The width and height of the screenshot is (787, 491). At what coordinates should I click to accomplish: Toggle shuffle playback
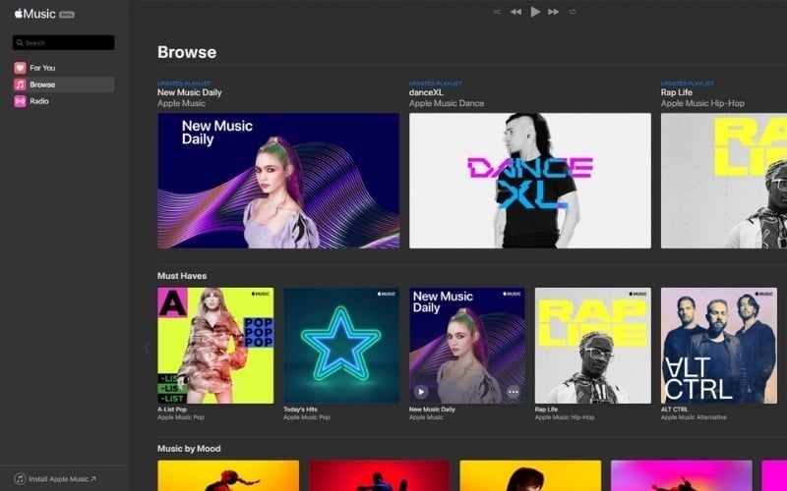pyautogui.click(x=497, y=12)
